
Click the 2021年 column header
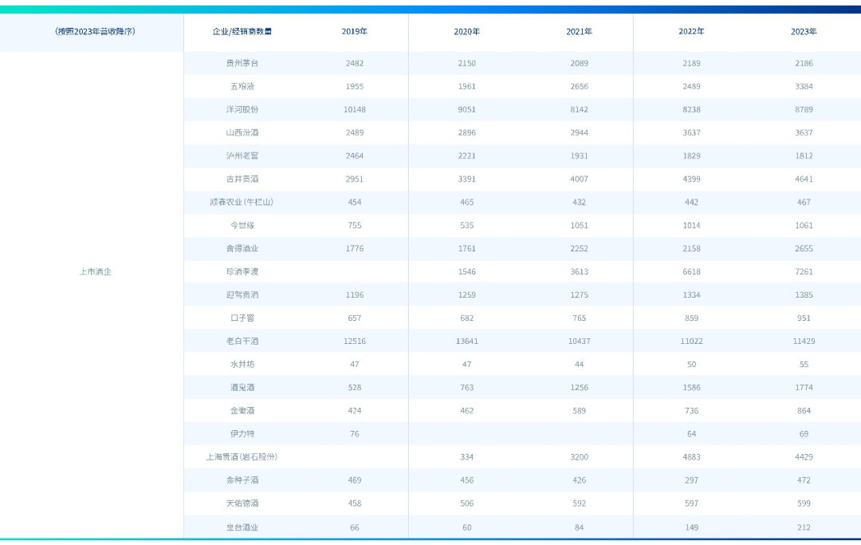(580, 31)
